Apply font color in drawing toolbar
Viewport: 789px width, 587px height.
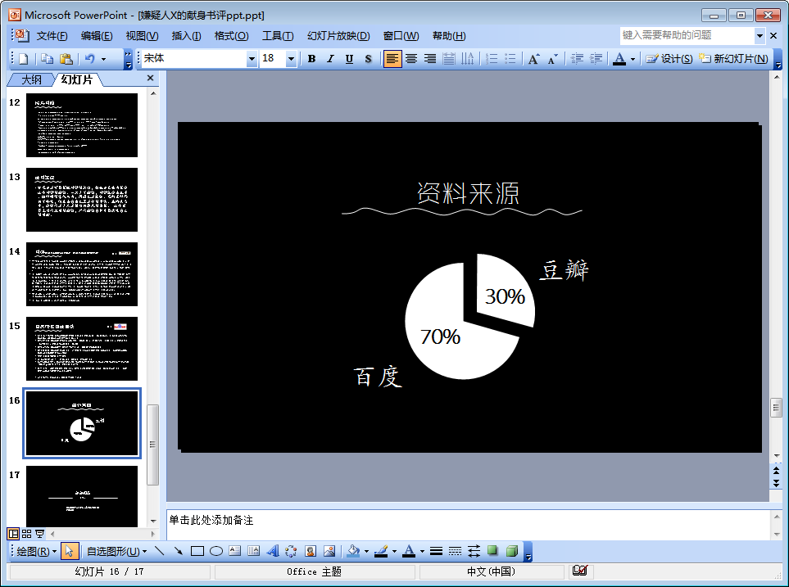pos(409,551)
